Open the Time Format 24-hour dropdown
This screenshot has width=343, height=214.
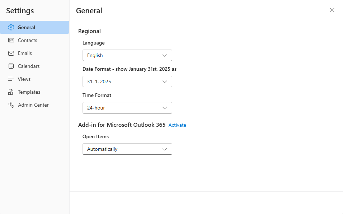pos(127,108)
